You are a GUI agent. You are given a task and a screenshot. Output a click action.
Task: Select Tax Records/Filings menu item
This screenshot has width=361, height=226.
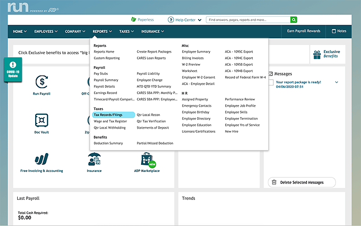114,115
